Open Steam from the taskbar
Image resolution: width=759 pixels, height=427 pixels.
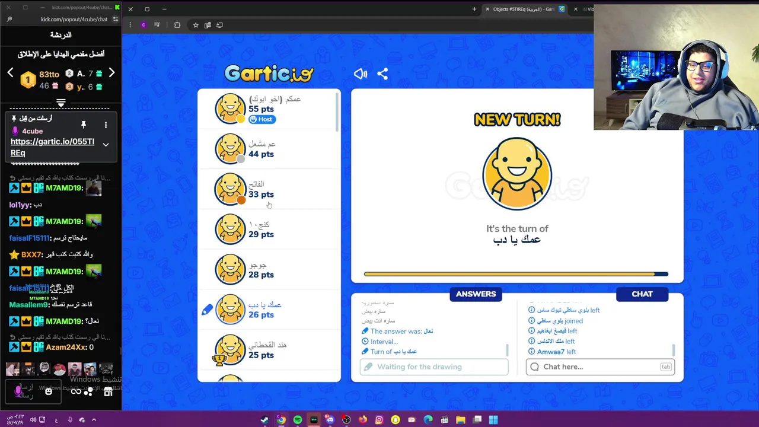coord(264,420)
